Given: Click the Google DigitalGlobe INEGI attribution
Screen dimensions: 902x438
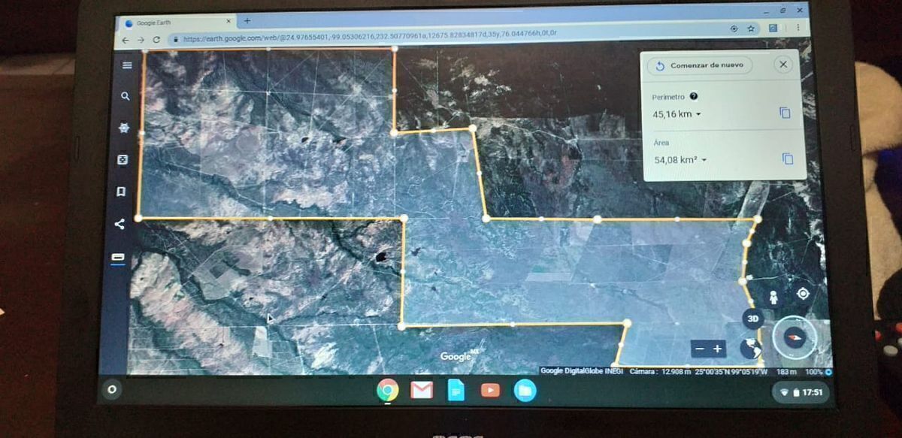Looking at the screenshot, I should (x=583, y=371).
